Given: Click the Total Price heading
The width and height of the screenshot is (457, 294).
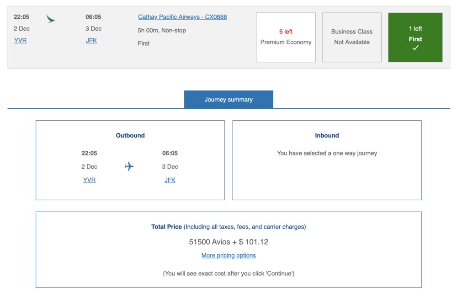Looking at the screenshot, I should pyautogui.click(x=167, y=227).
